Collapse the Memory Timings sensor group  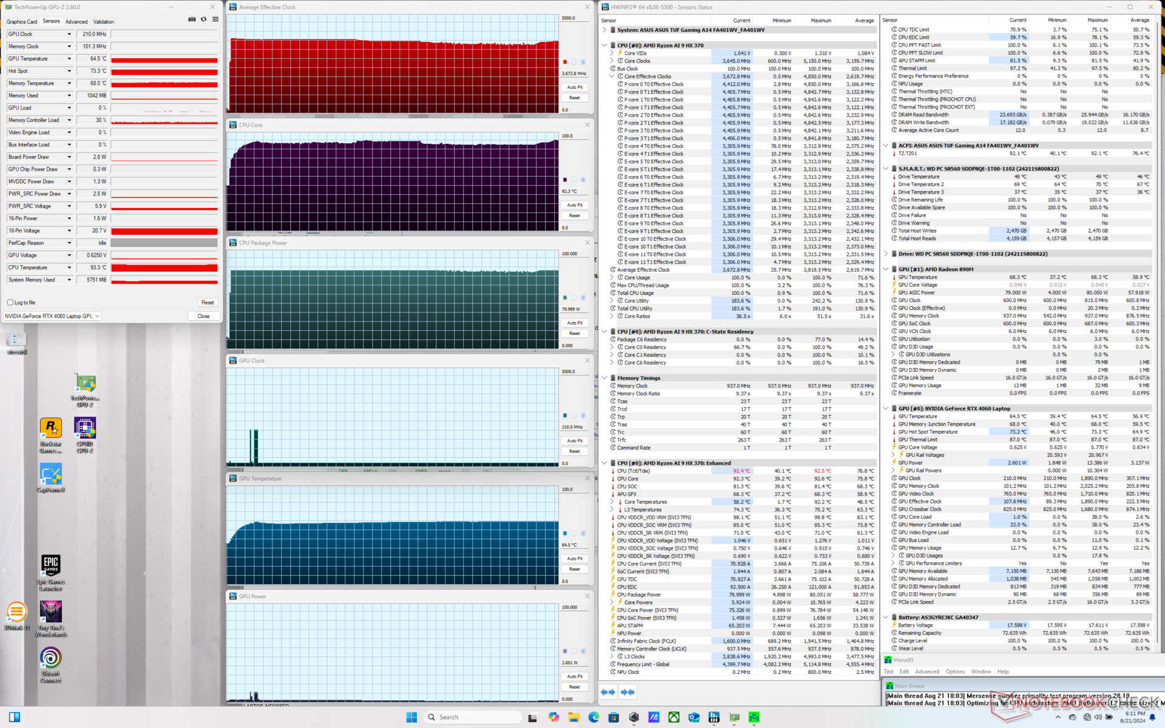click(604, 378)
